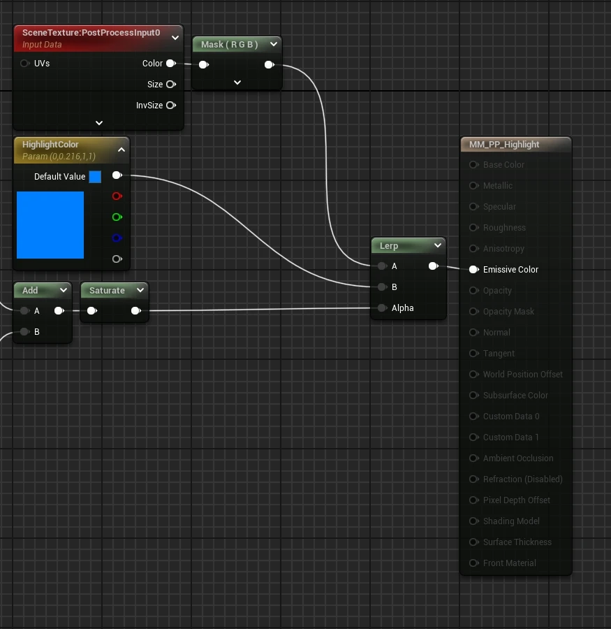The height and width of the screenshot is (629, 611).
Task: Select the Add node by its title
Action: [30, 290]
